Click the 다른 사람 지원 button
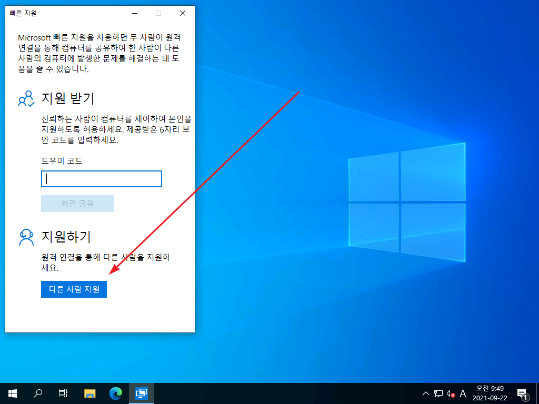Screen dimensions: 539x404 pos(74,289)
